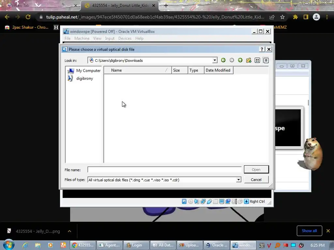The width and height of the screenshot is (334, 250).
Task: Open the Help menu
Action: coord(139,38)
